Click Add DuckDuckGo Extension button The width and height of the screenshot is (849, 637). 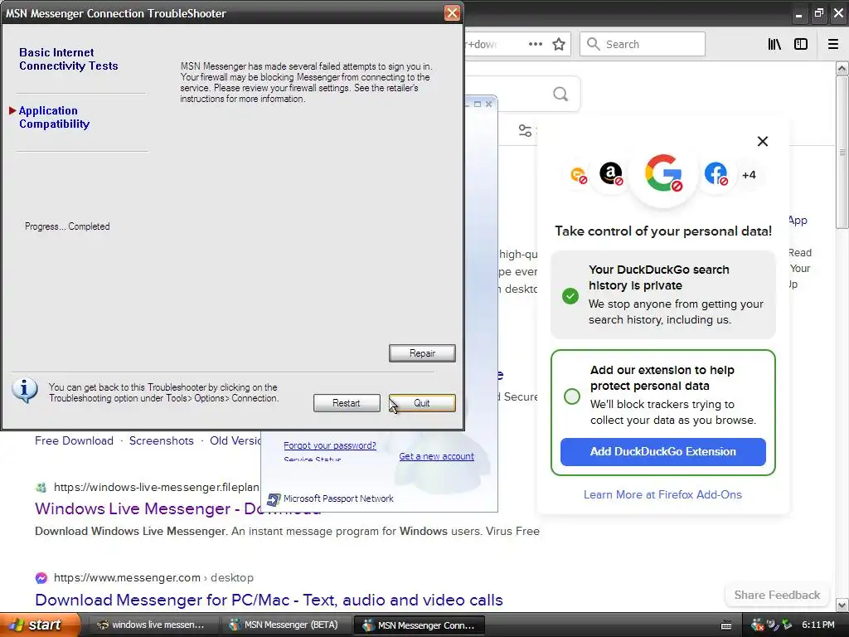click(662, 452)
